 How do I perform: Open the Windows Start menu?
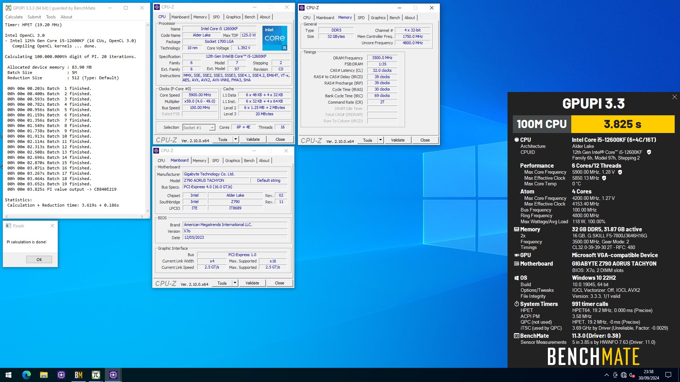click(8, 375)
